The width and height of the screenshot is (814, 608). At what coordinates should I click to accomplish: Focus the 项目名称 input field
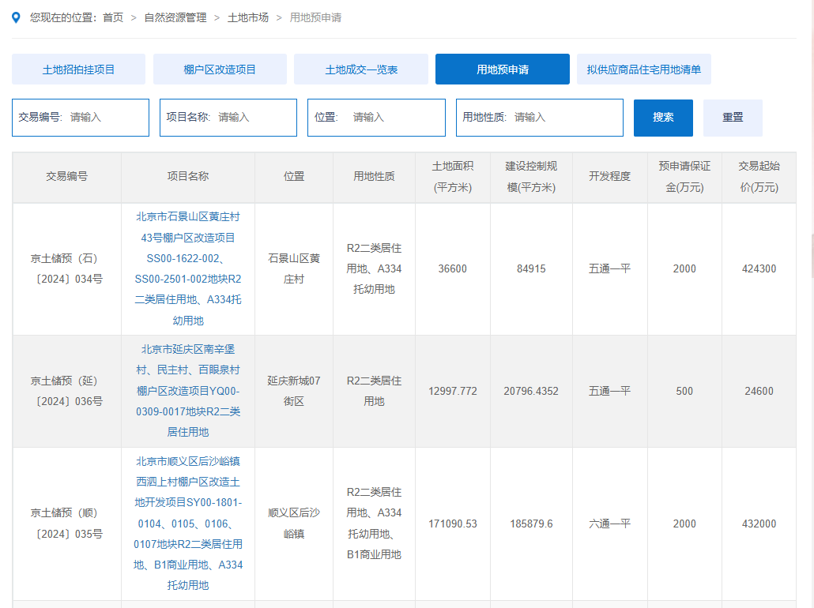(x=253, y=118)
